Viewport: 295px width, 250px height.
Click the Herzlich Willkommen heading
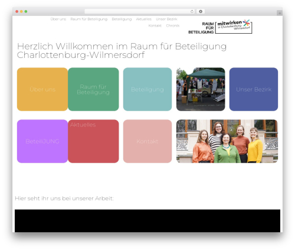point(122,51)
